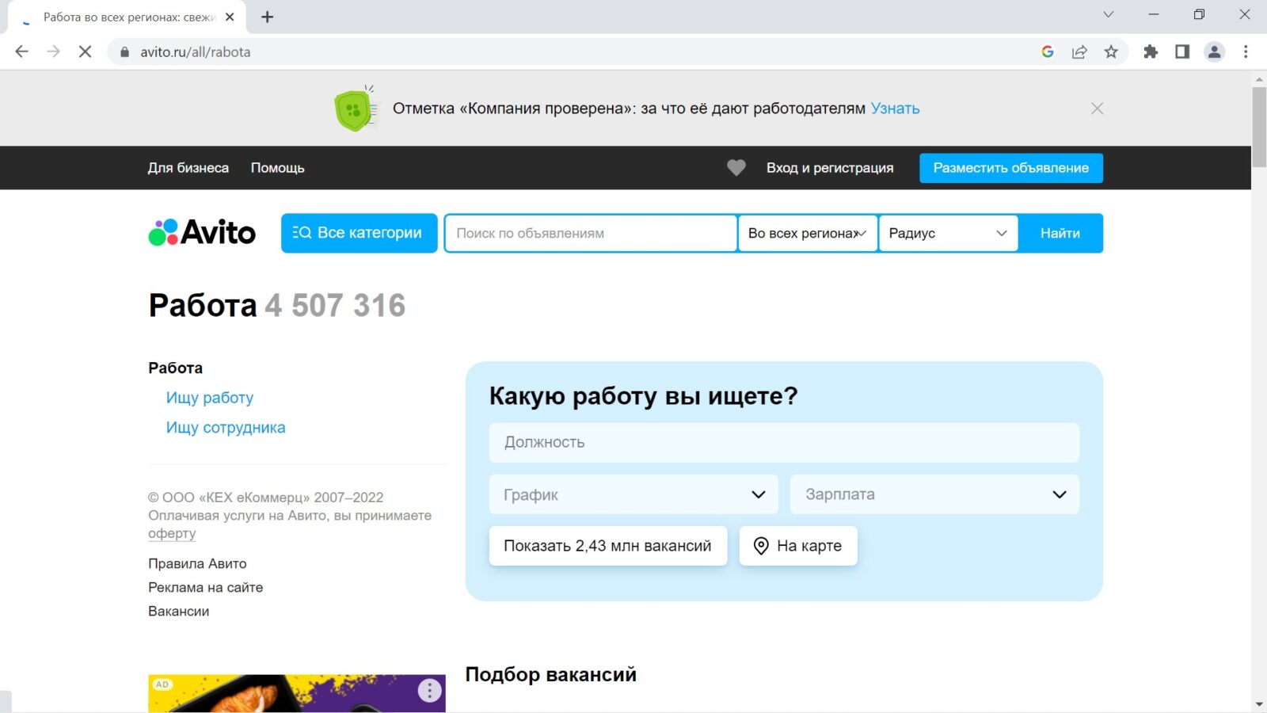Open the Помощь menu item
The height and width of the screenshot is (713, 1267).
(278, 168)
